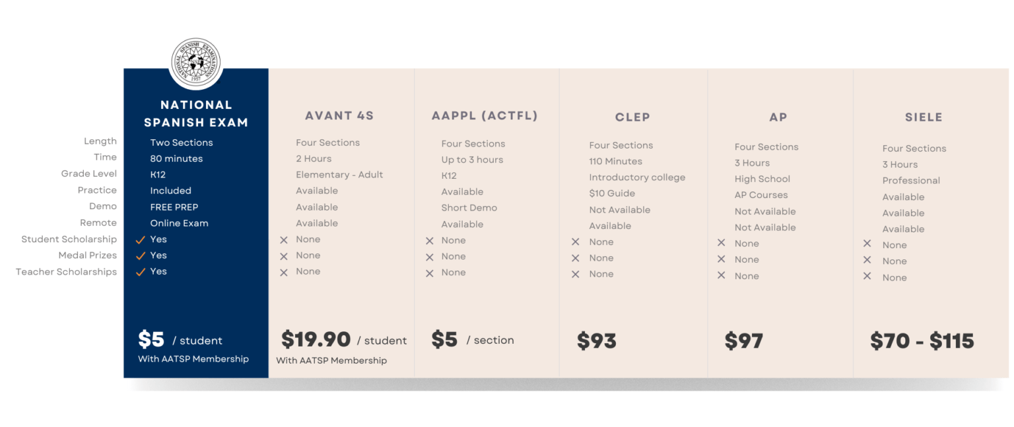This screenshot has height=427, width=1014.
Task: Click the National Spanish Examinations seal logo
Action: click(196, 63)
